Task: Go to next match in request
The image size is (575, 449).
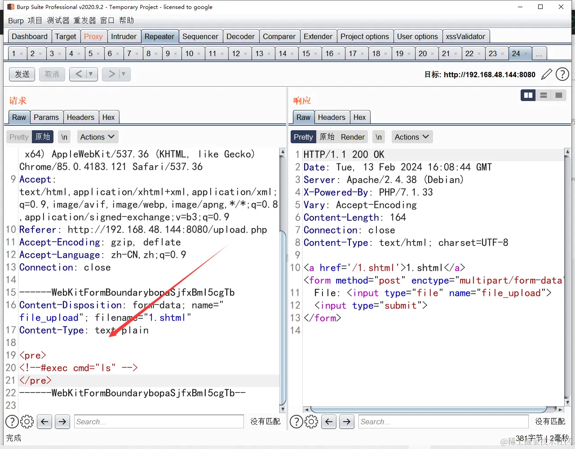Action: point(62,422)
